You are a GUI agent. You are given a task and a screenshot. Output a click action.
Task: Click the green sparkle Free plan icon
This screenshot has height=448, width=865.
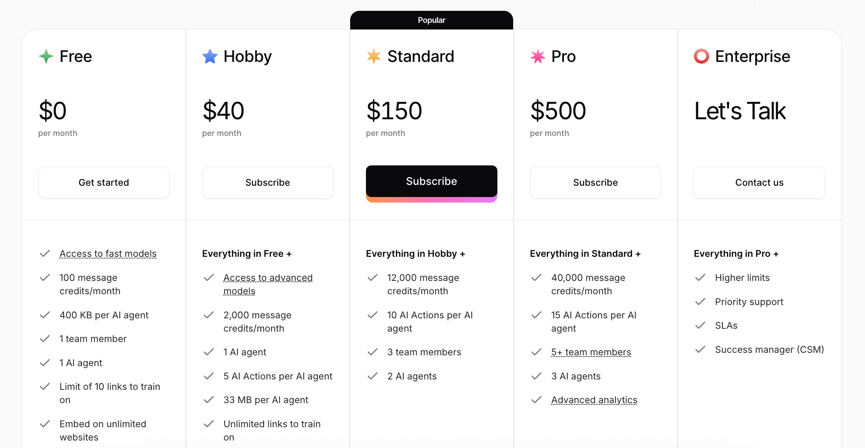coord(46,56)
